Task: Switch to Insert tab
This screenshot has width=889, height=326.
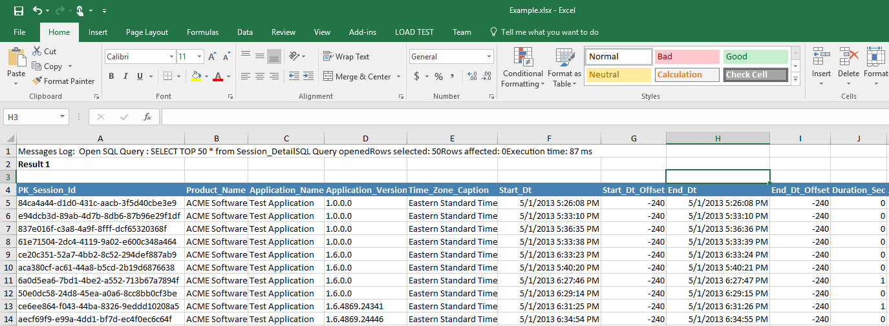Action: pyautogui.click(x=98, y=32)
